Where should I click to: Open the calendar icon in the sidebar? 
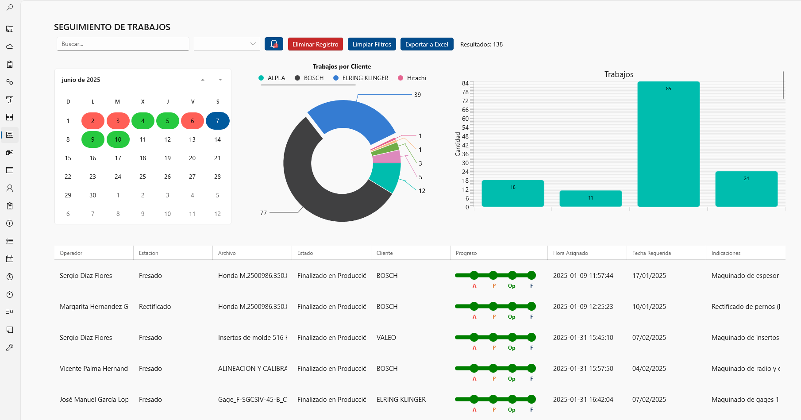pyautogui.click(x=10, y=259)
